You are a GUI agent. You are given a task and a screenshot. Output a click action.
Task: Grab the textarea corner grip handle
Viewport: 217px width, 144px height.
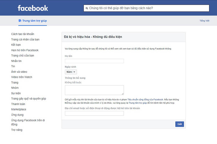pyautogui.click(x=123, y=94)
